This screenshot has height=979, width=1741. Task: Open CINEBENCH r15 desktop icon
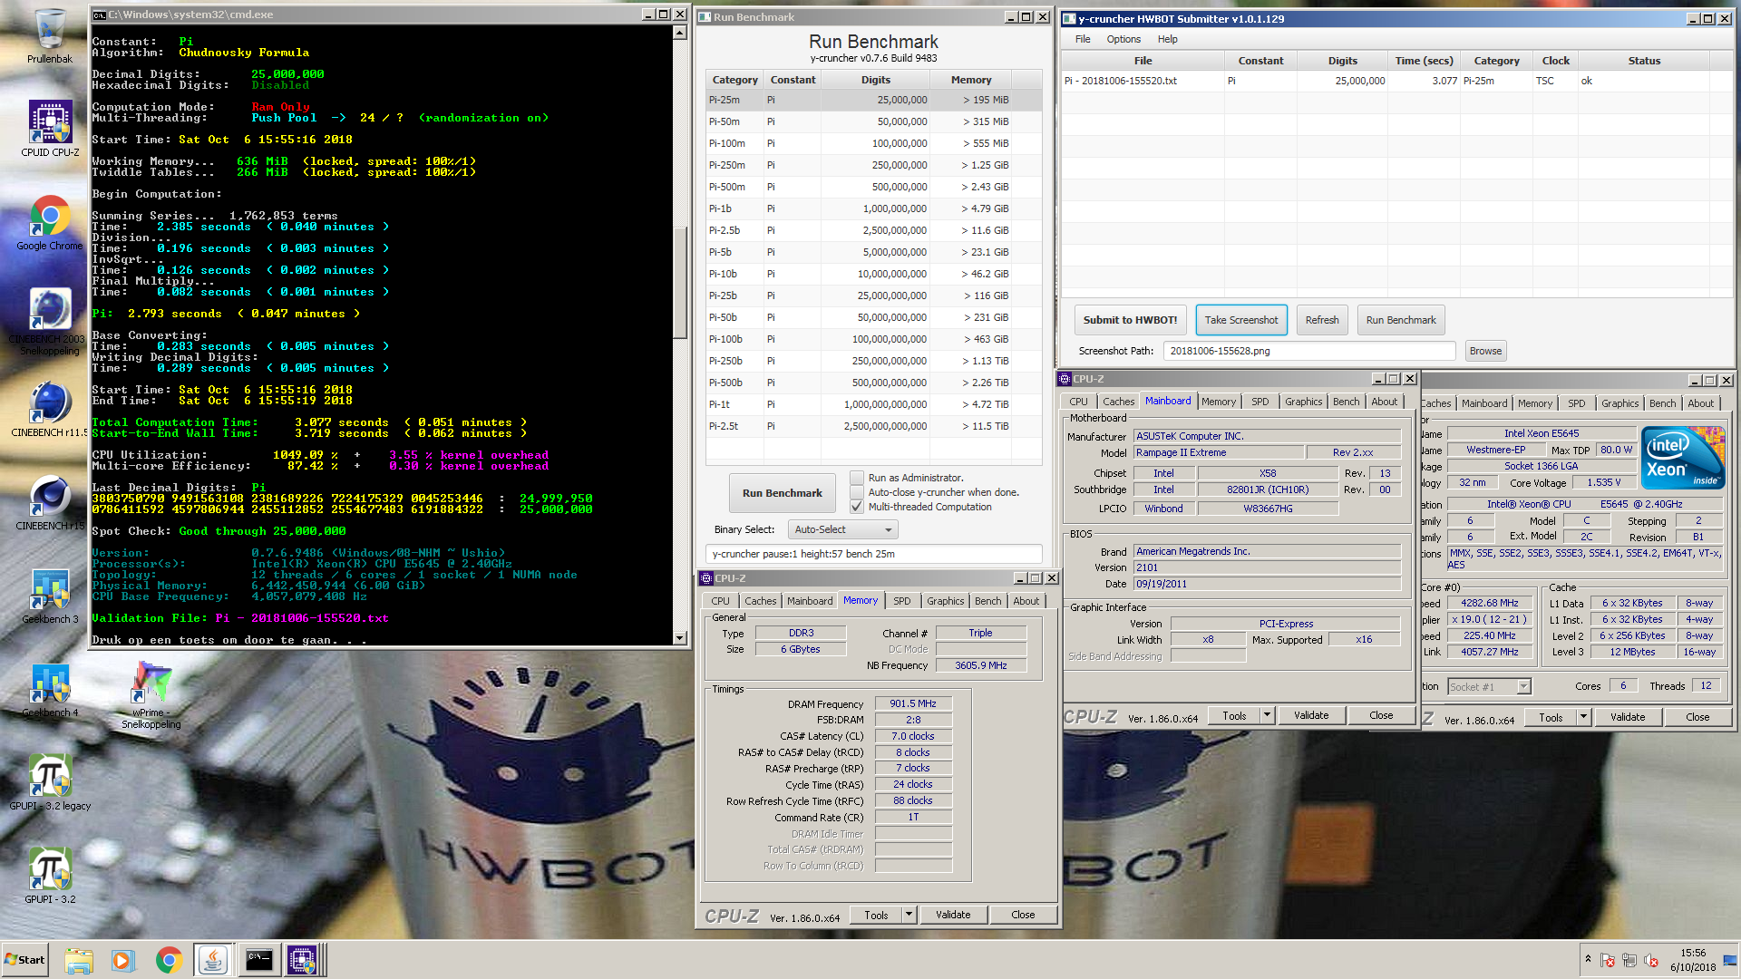50,504
